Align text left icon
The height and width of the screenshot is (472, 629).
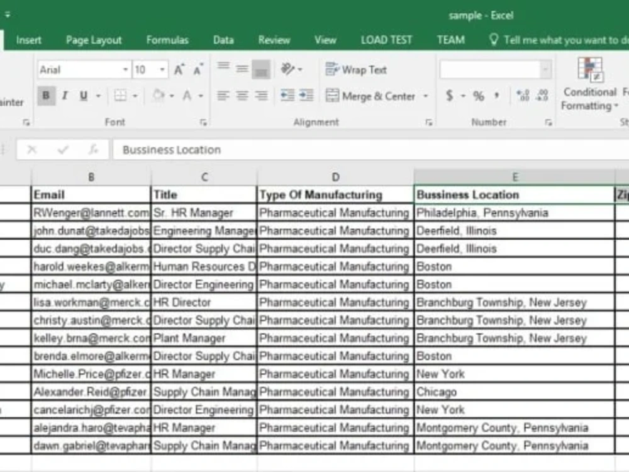[223, 96]
